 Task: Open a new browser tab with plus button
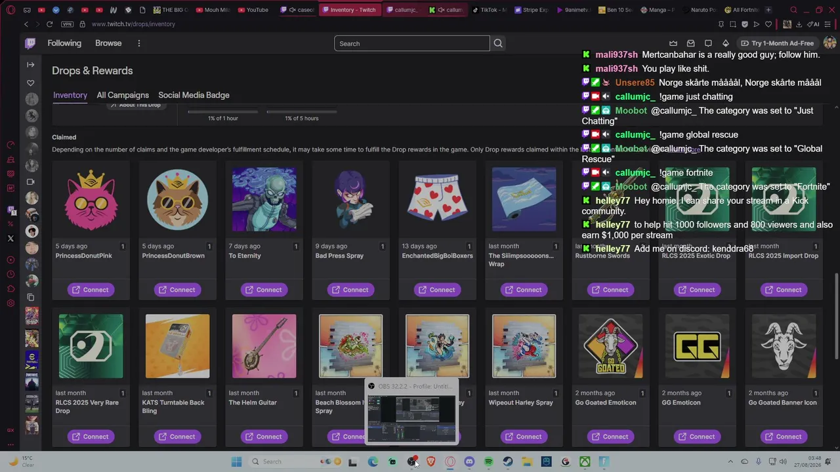[x=768, y=10]
